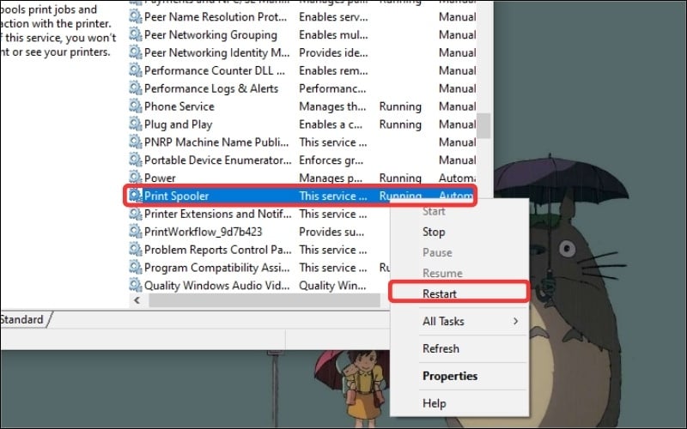Click the 'Performanc...' description cell
This screenshot has width=687, height=429.
332,88
